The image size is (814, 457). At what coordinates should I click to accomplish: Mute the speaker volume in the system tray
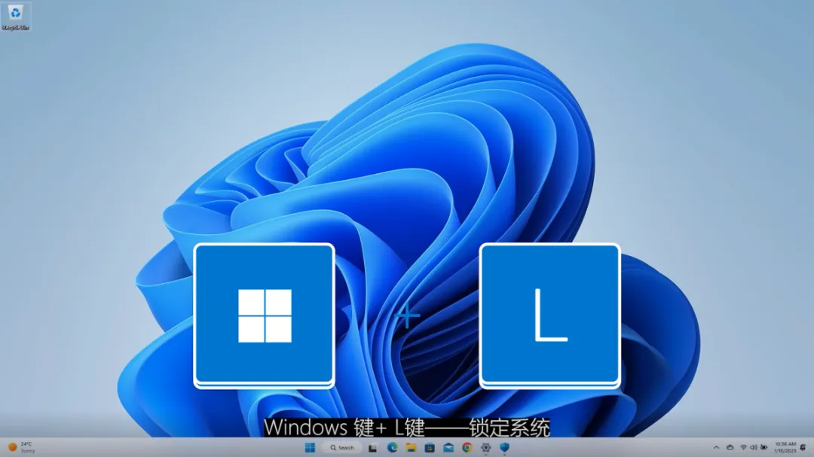[x=754, y=447]
